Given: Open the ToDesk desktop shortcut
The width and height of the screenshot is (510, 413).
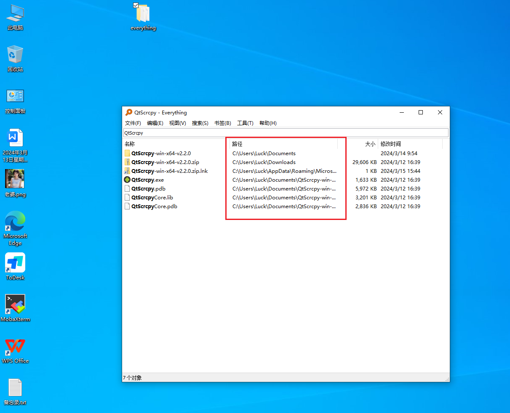Looking at the screenshot, I should [x=15, y=263].
